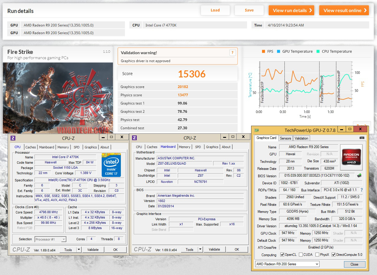
Task: Click the Multiplier x 48.0 value in CPU-Z
Action: 48,217
